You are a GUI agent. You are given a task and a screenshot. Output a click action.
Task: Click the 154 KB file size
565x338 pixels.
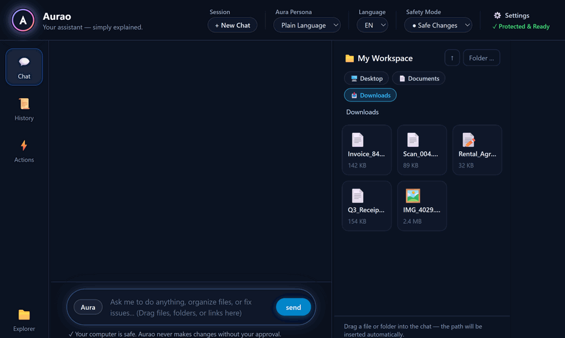click(x=357, y=221)
